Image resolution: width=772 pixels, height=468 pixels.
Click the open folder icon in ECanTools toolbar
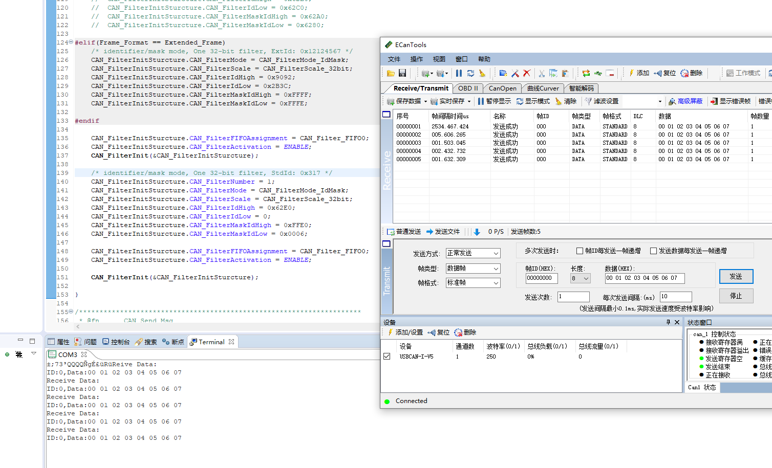(391, 73)
